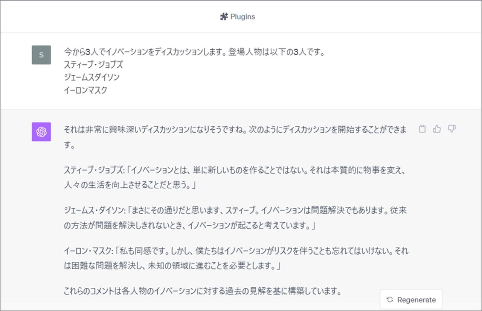Viewport: 482px width, 311px height.
Task: Click the text "イーロンマスク" in user message
Action: click(85, 90)
